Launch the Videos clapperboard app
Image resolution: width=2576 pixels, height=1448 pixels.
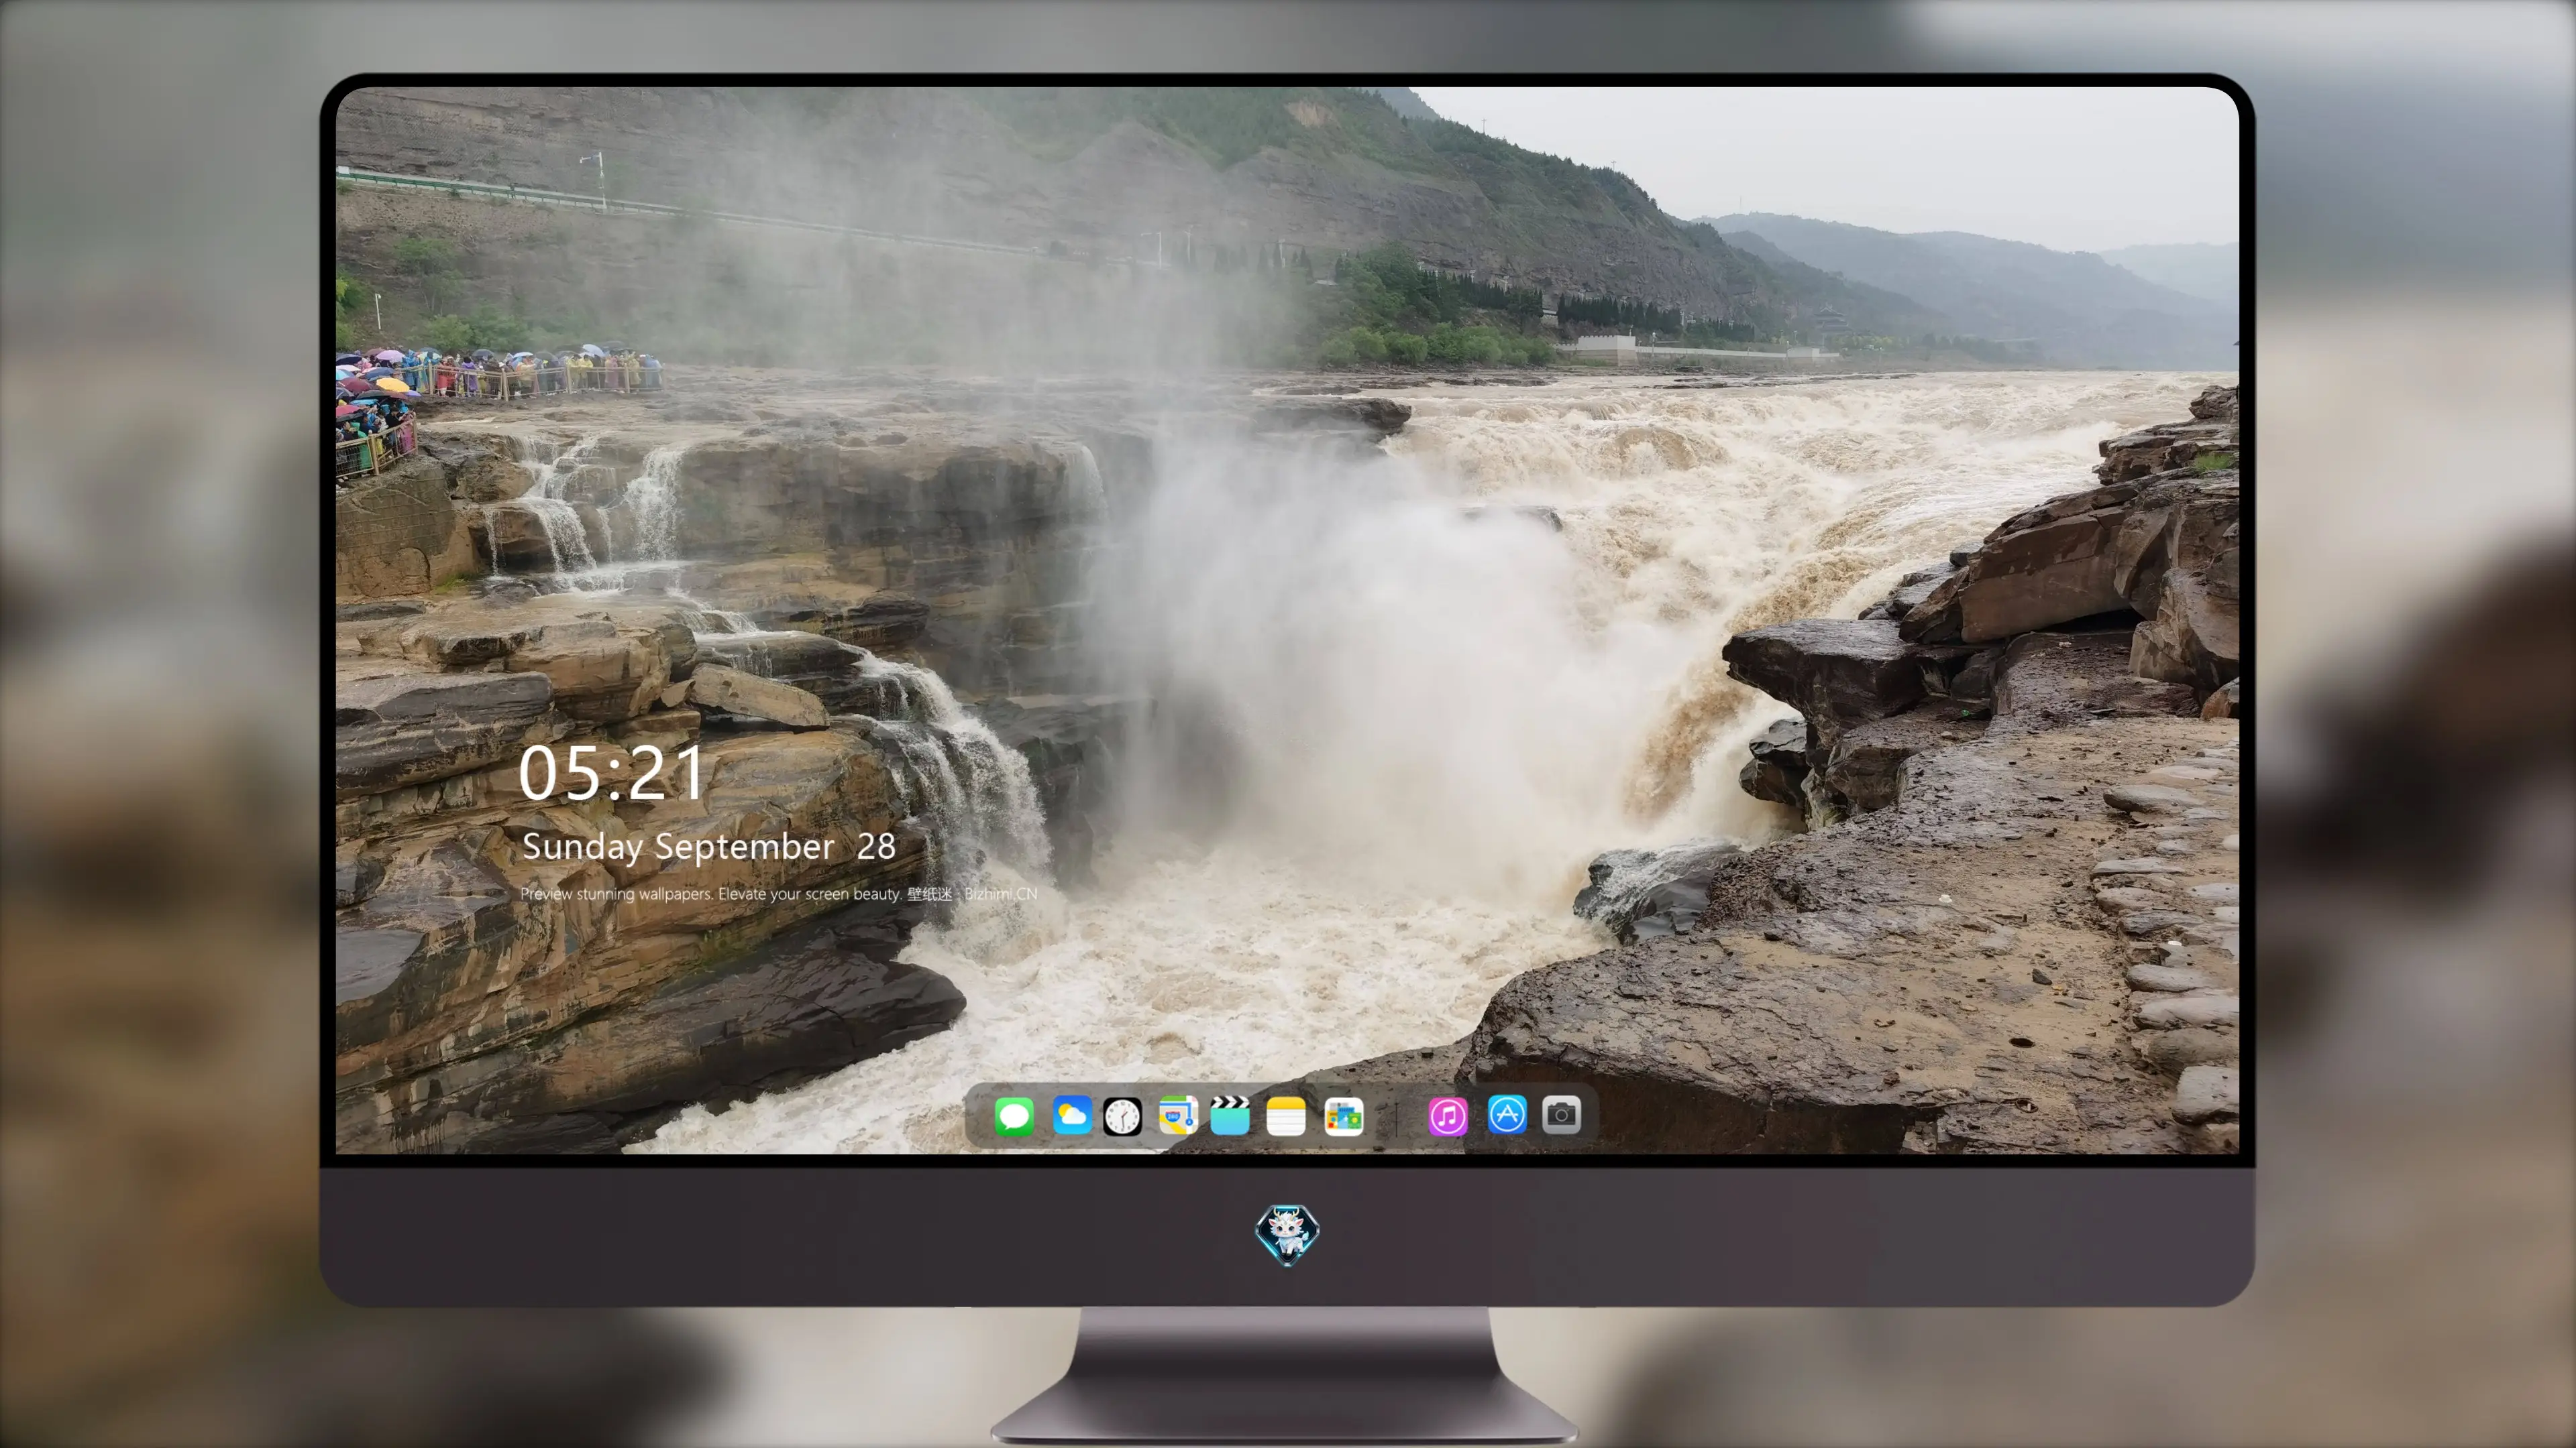(x=1230, y=1115)
